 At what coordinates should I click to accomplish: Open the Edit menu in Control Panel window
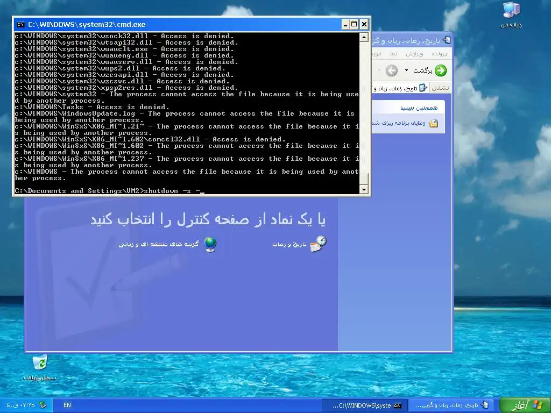(415, 54)
